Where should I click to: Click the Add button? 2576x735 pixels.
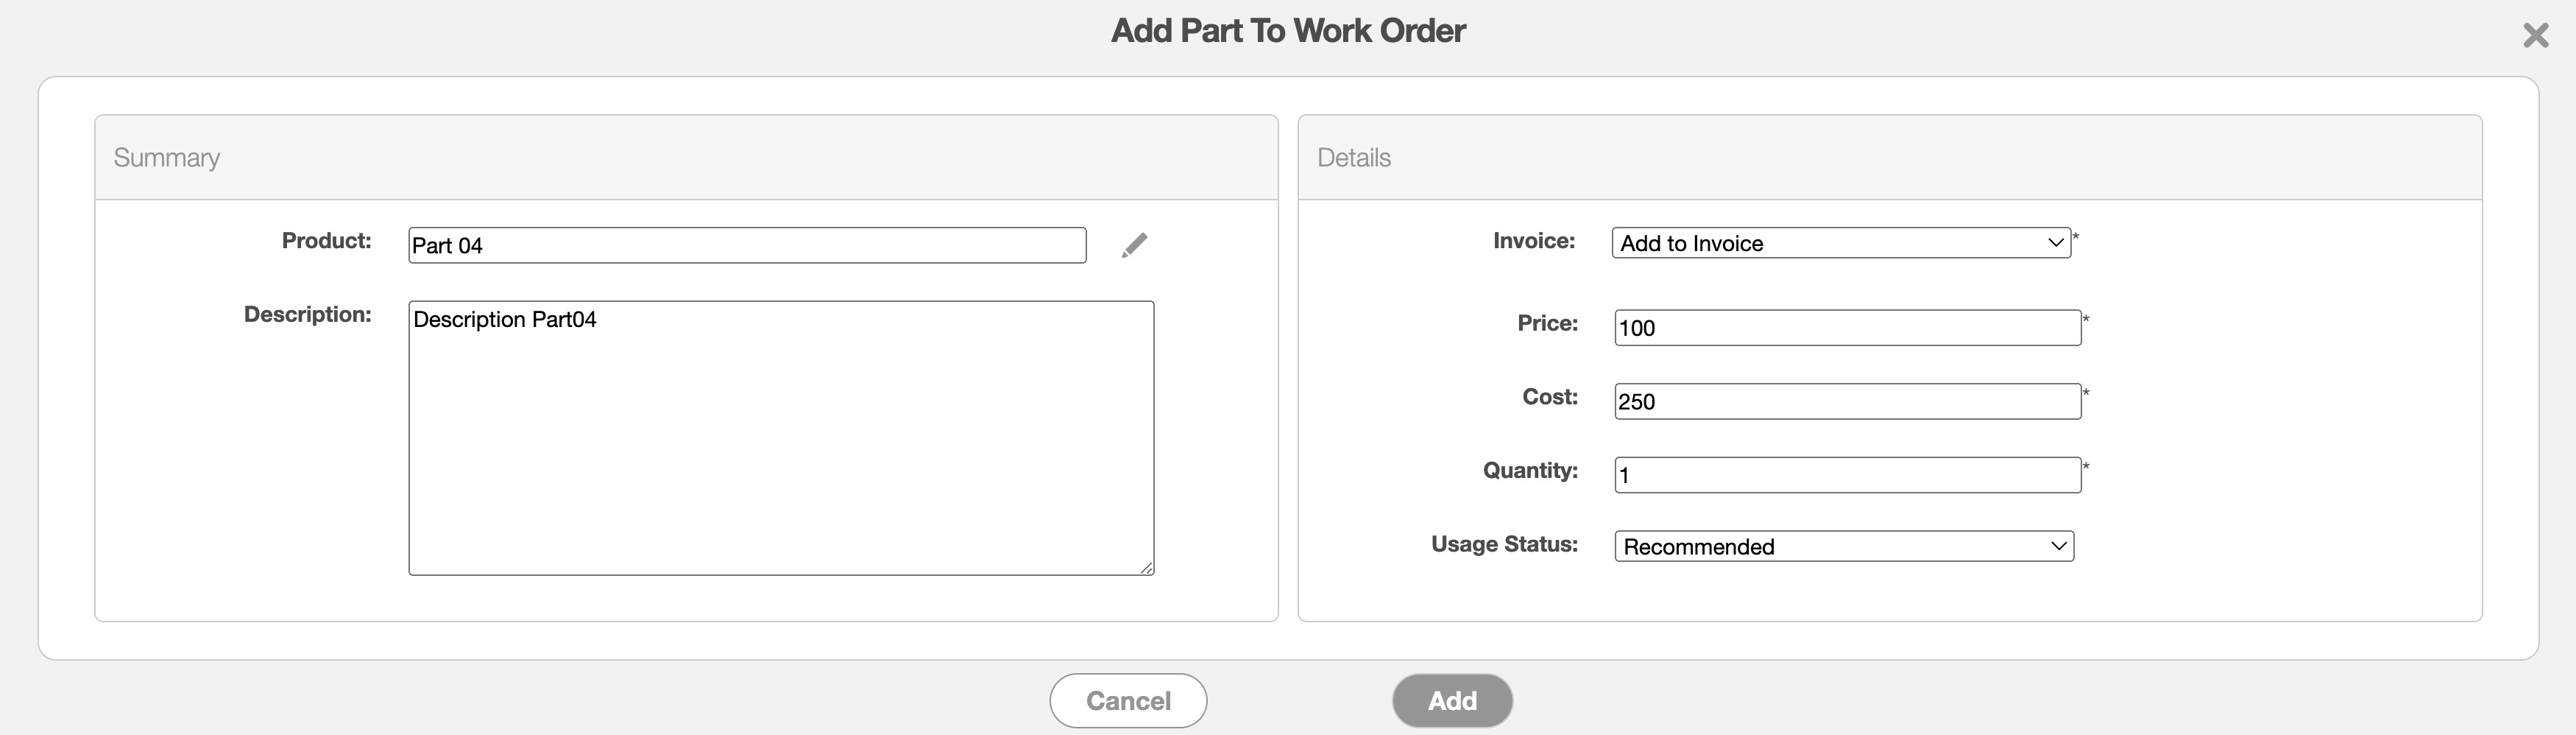pyautogui.click(x=1452, y=701)
